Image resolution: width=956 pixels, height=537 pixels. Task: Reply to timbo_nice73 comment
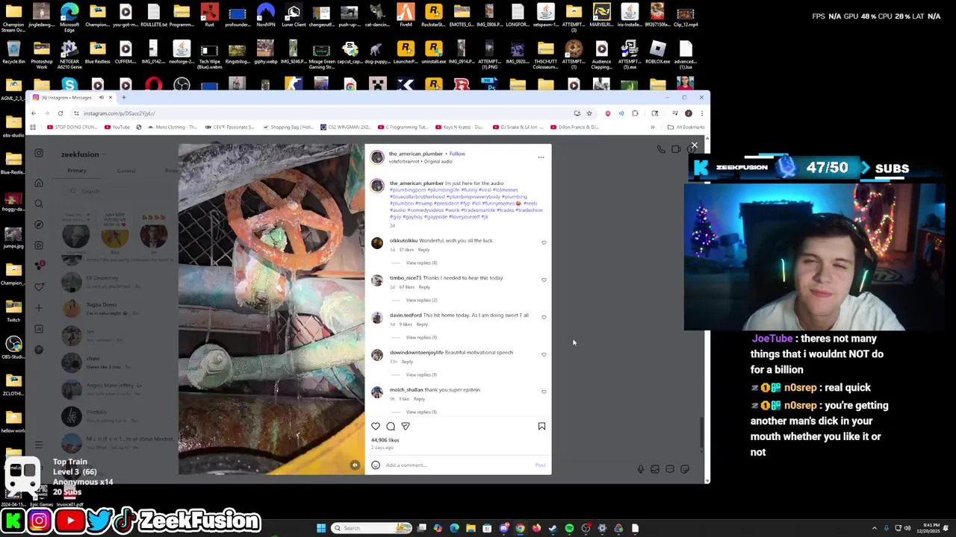424,287
